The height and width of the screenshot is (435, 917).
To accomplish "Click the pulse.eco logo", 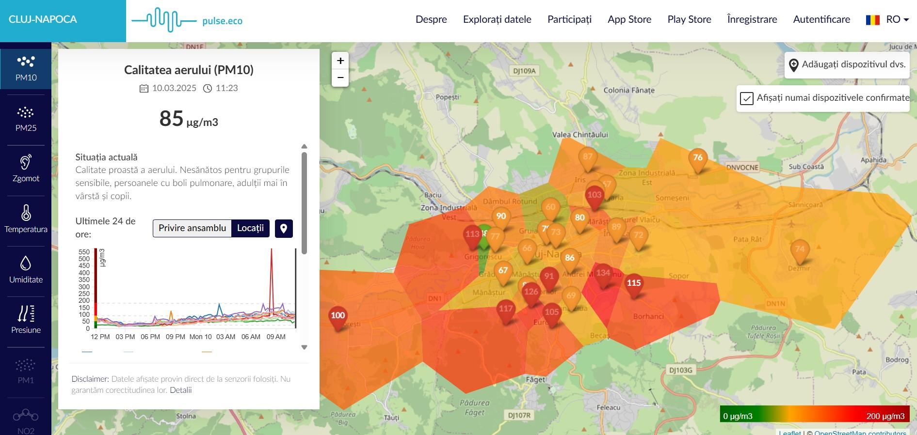I will click(x=187, y=20).
